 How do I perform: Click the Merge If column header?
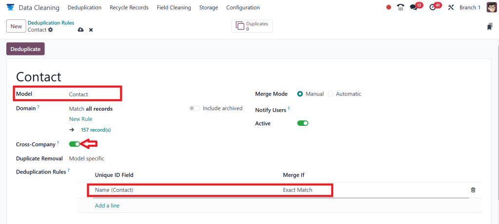pyautogui.click(x=294, y=175)
